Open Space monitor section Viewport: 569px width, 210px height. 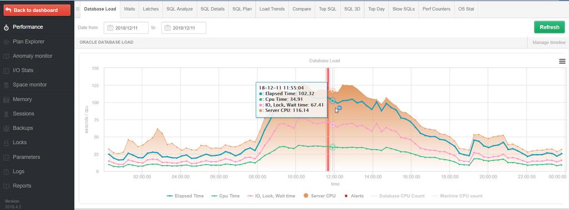pyautogui.click(x=29, y=85)
